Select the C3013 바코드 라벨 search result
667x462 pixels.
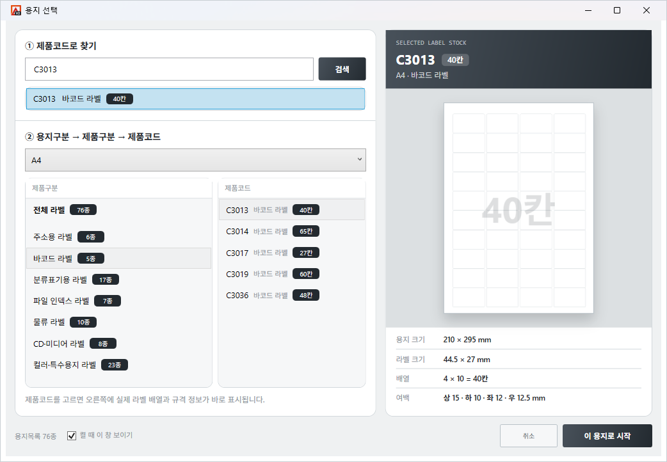click(x=195, y=99)
